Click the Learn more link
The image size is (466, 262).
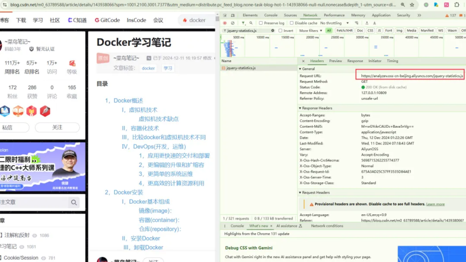435,204
